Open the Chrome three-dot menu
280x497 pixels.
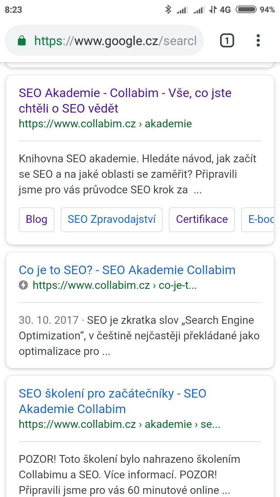pyautogui.click(x=258, y=40)
